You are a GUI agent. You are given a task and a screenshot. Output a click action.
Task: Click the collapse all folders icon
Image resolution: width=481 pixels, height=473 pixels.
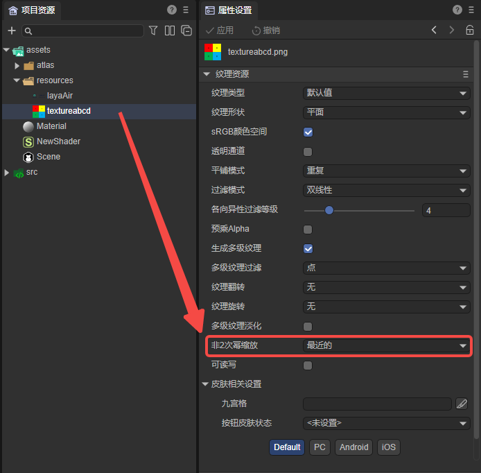point(186,31)
